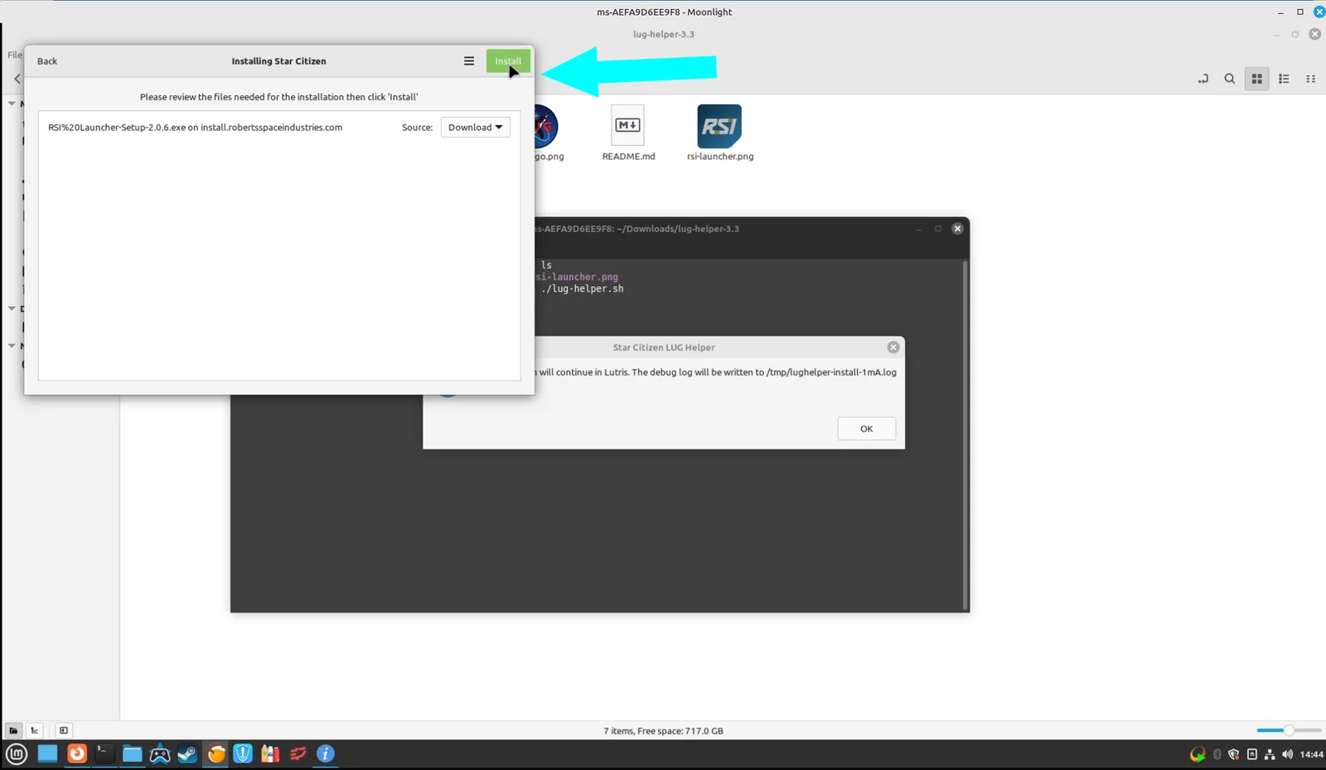Open the Linux Mint start menu

point(17,753)
